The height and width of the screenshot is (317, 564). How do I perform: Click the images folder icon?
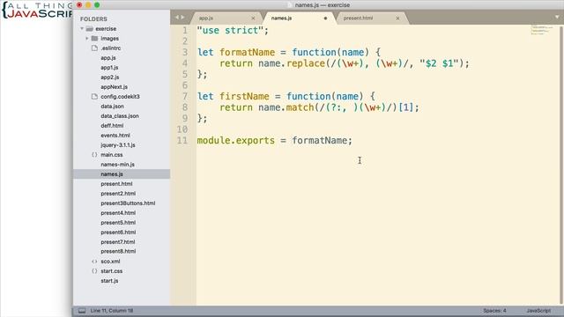(x=94, y=38)
